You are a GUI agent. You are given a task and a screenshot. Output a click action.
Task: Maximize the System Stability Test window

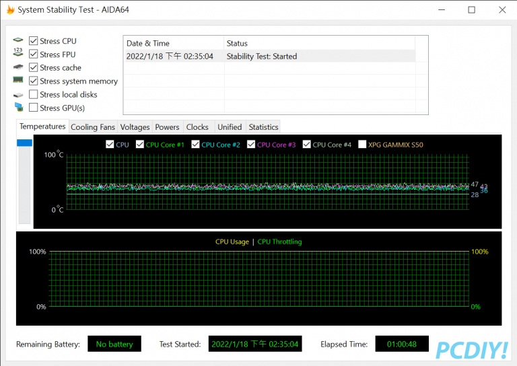coord(472,10)
